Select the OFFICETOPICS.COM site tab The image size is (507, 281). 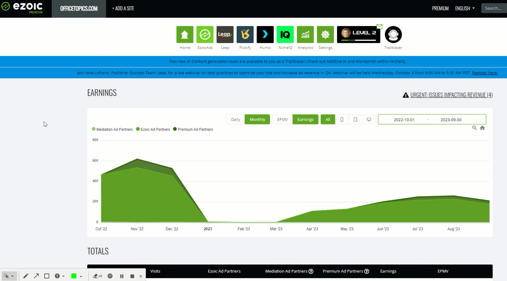pyautogui.click(x=79, y=9)
